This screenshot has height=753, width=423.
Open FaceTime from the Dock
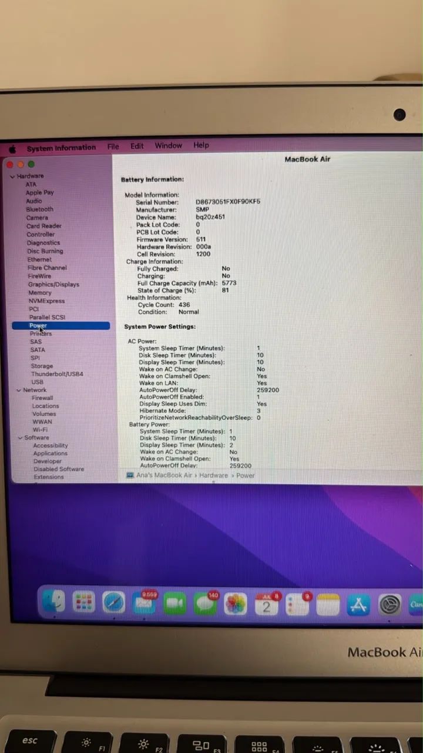coord(175,604)
